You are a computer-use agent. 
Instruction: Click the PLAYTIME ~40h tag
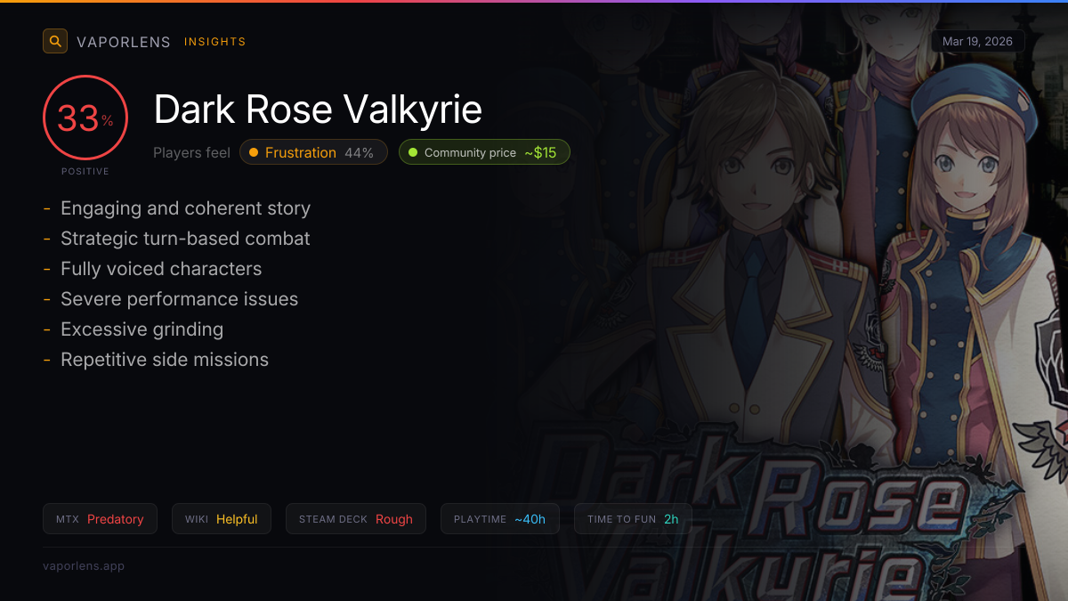click(500, 519)
